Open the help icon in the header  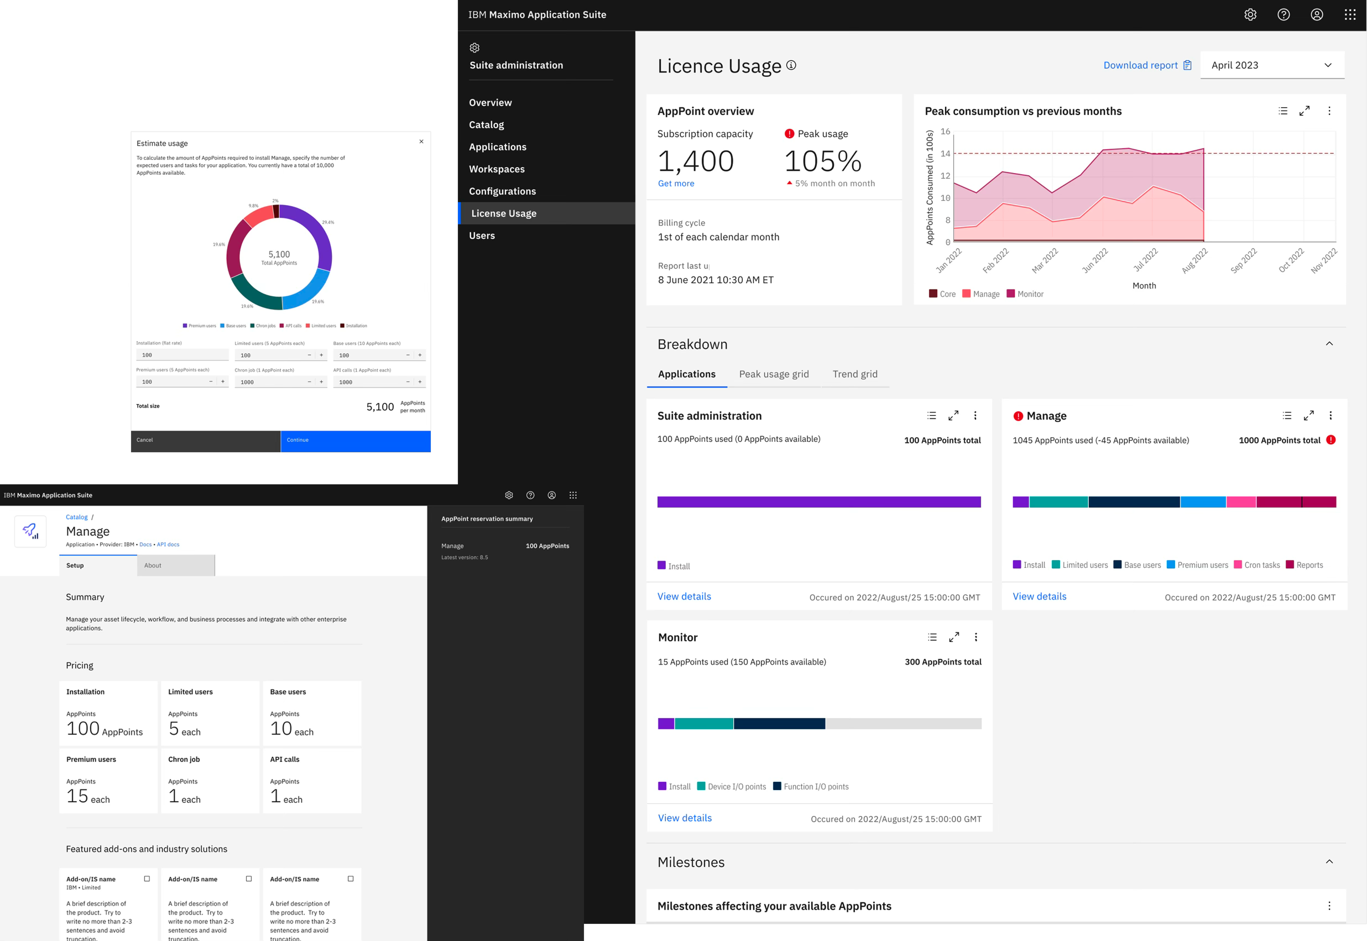pos(1284,14)
